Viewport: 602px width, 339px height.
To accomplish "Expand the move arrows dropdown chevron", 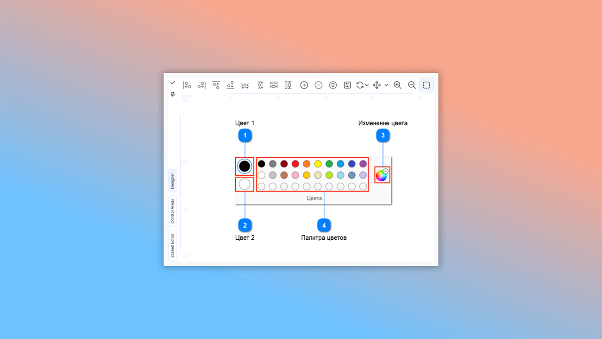I will pos(386,85).
